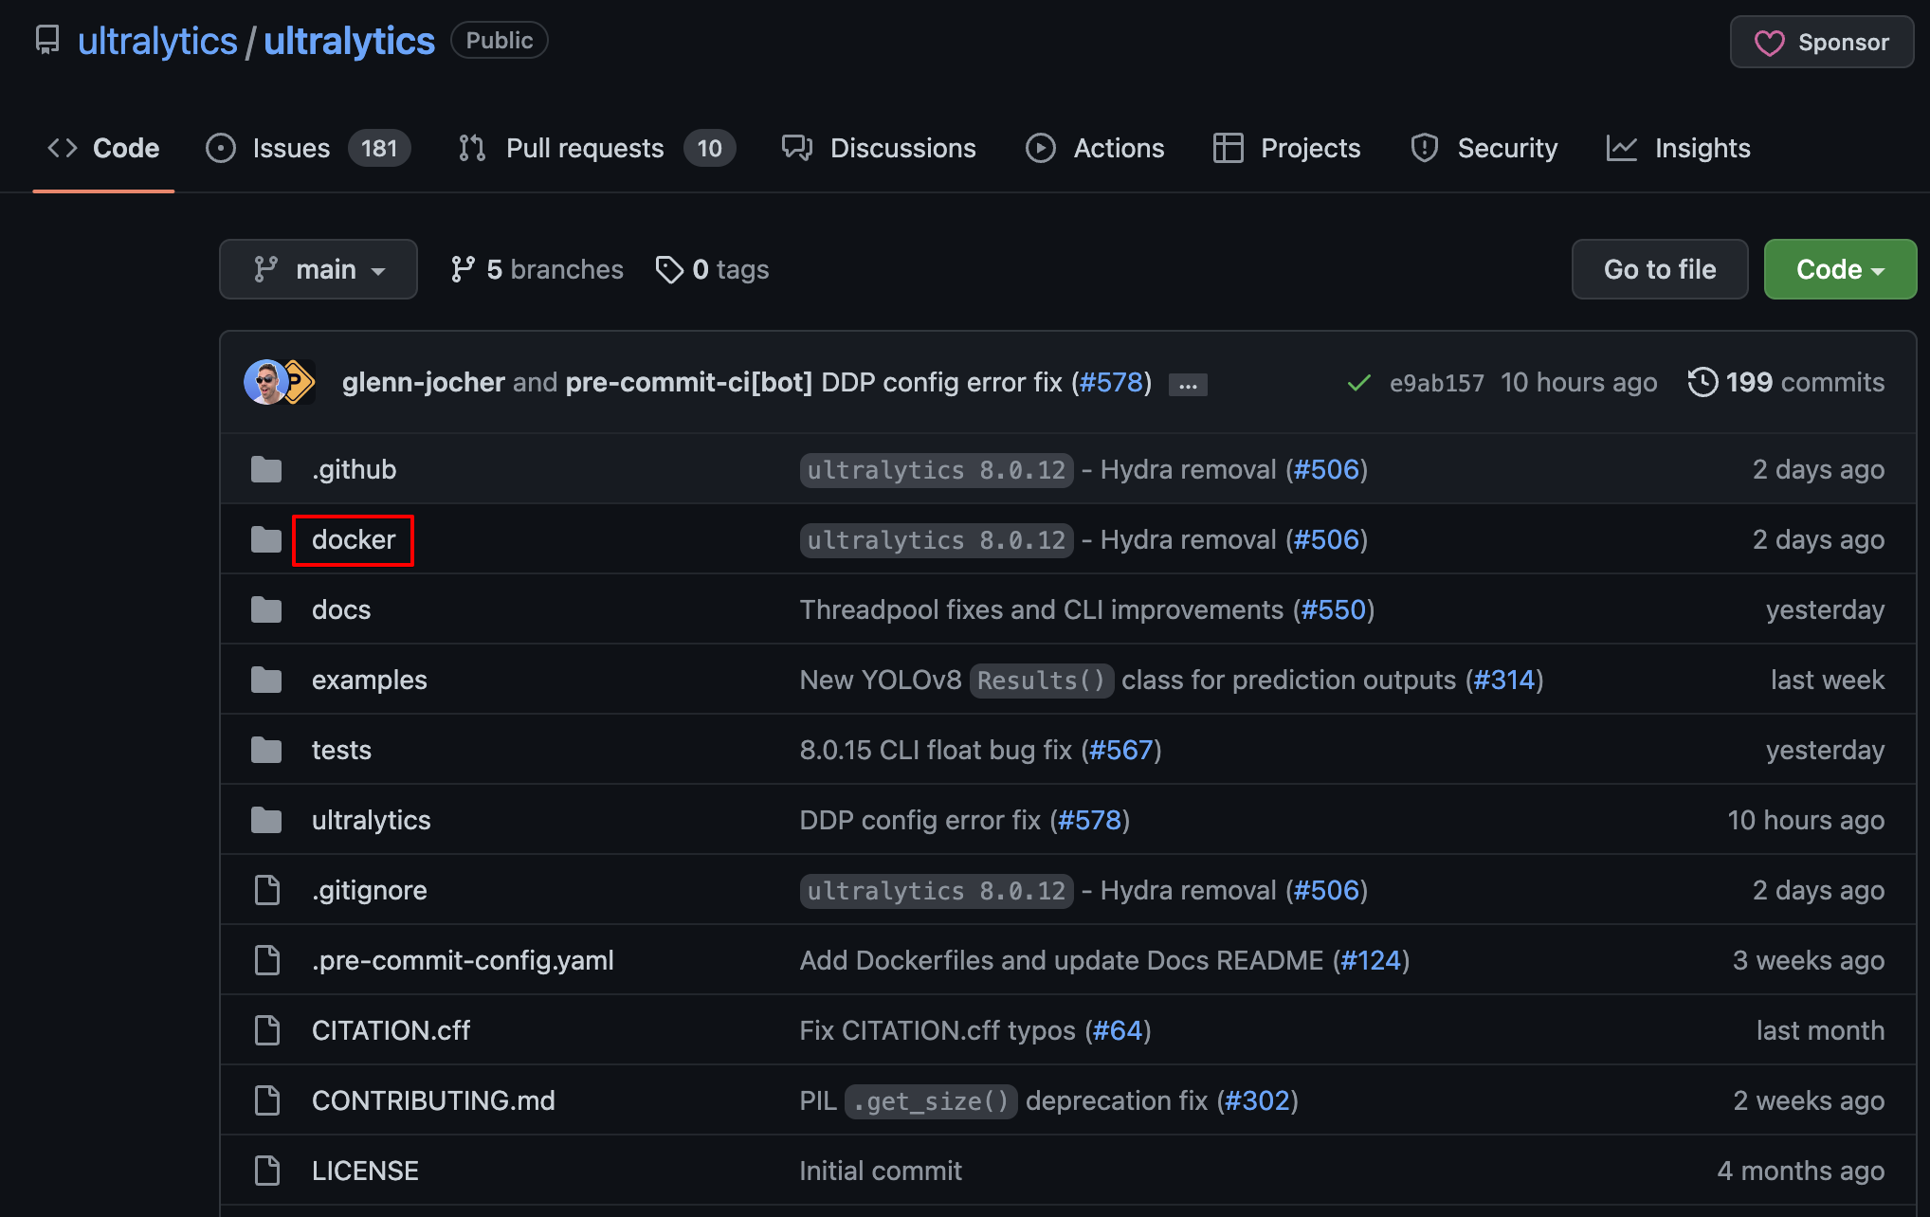This screenshot has height=1217, width=1930.
Task: Click the green commit status checkmark
Action: (x=1358, y=383)
